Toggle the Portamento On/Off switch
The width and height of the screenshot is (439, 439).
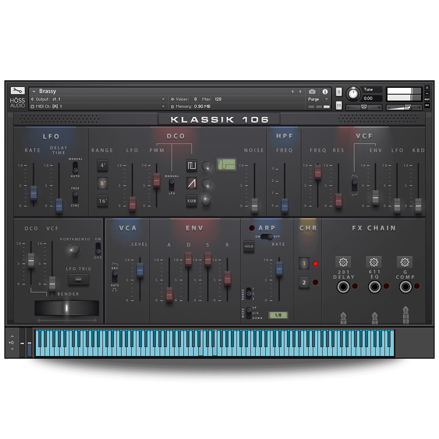click(98, 248)
